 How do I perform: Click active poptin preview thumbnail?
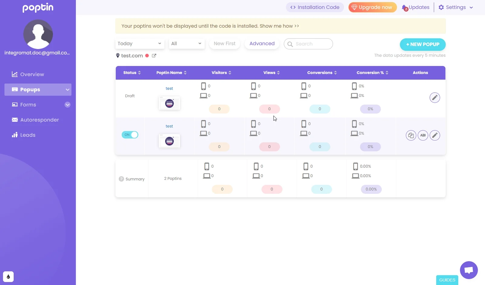click(x=169, y=141)
